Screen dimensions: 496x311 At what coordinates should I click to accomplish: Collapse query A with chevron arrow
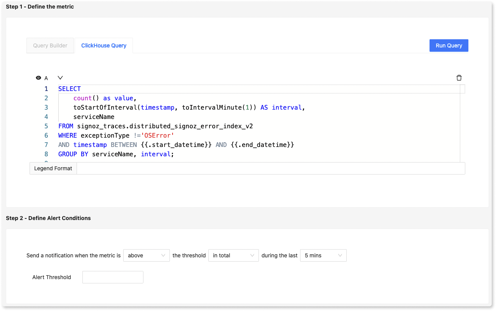(x=60, y=78)
